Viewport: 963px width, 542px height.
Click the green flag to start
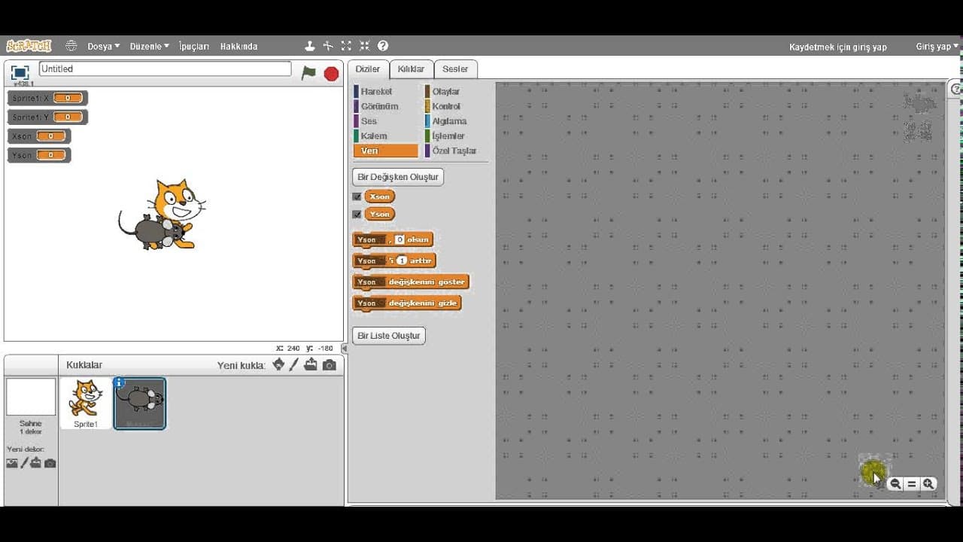308,73
